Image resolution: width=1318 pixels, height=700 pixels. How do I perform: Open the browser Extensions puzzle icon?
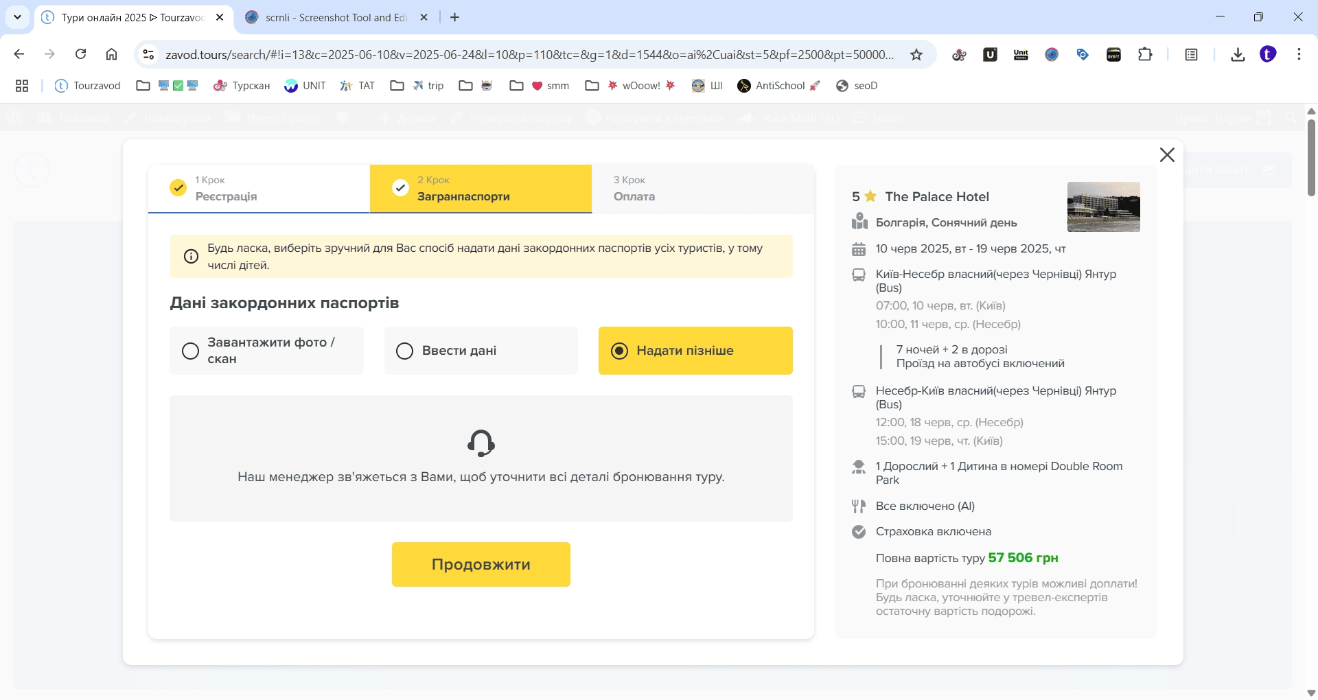[x=1145, y=54]
